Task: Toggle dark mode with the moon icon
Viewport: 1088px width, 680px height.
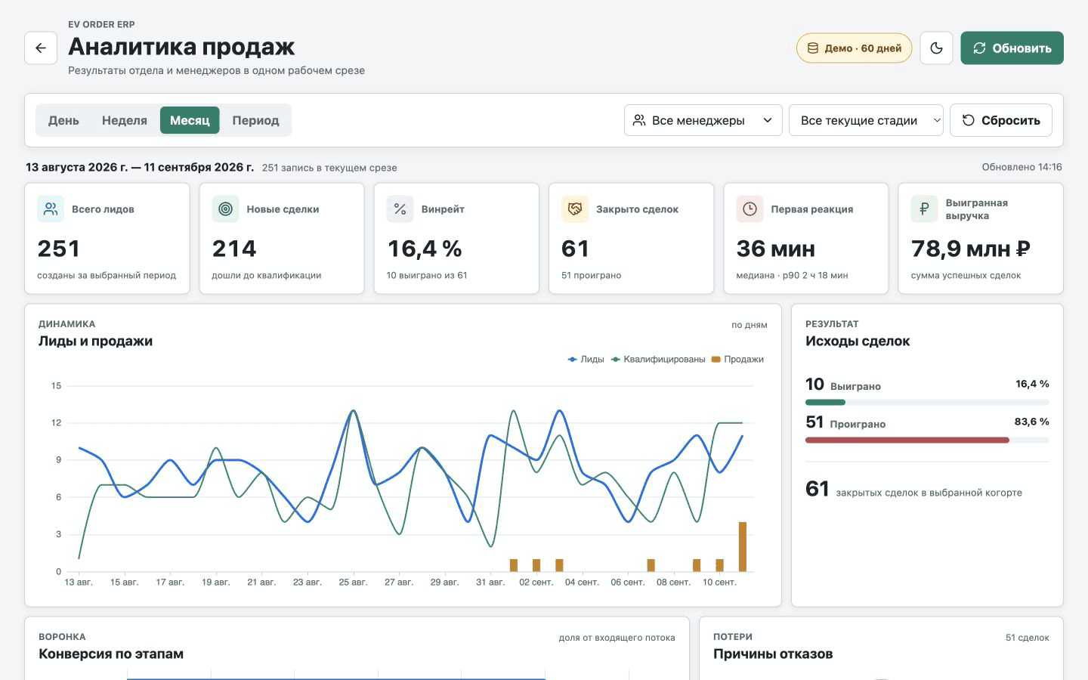Action: 936,48
